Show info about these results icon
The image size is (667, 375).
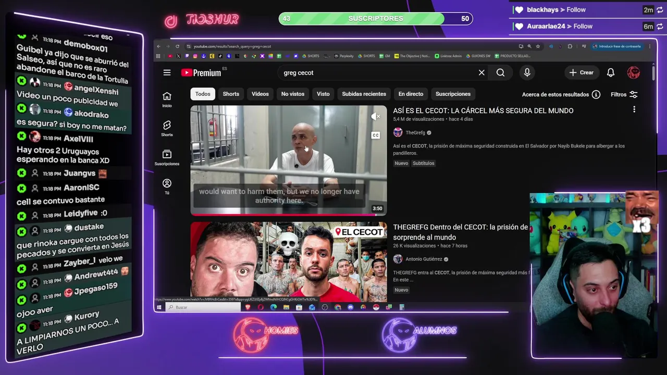(x=596, y=94)
